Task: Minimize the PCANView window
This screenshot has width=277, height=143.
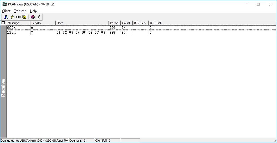Action: (x=246, y=4)
